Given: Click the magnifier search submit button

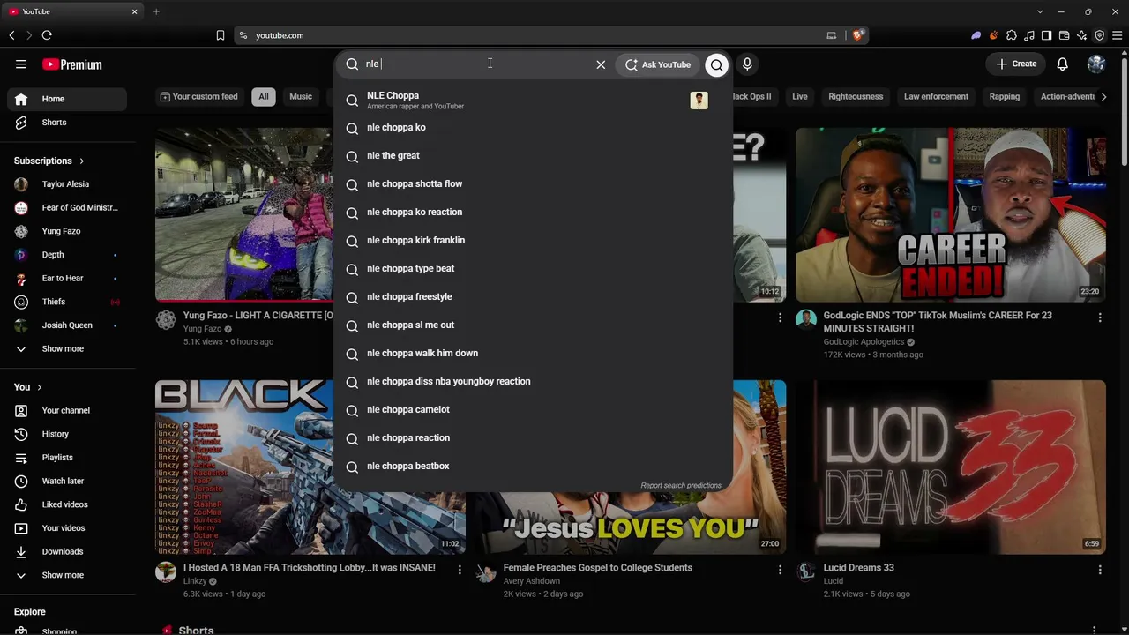Looking at the screenshot, I should (x=717, y=64).
